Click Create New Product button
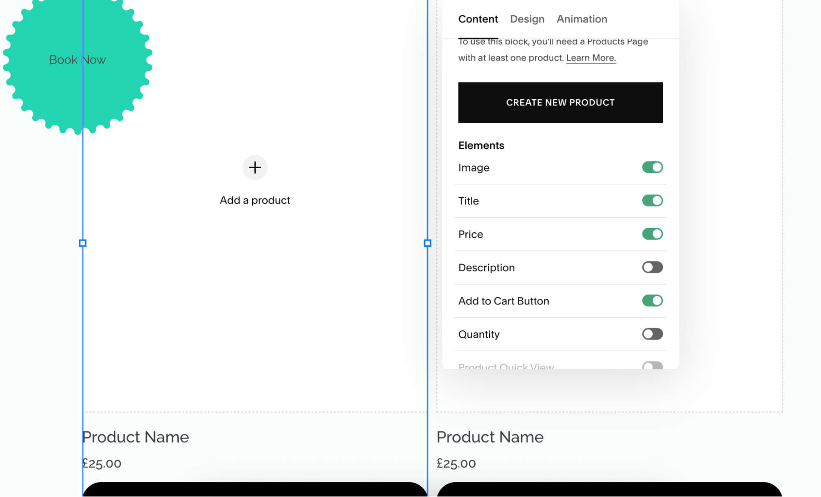The width and height of the screenshot is (821, 497). click(560, 103)
